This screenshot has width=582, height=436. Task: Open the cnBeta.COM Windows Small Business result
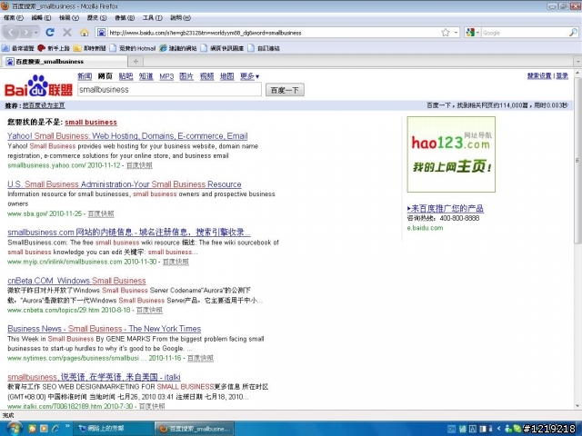click(x=76, y=281)
